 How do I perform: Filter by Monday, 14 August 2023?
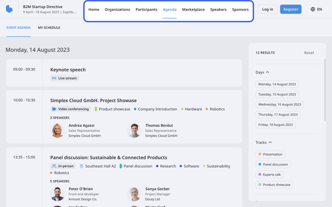click(277, 84)
